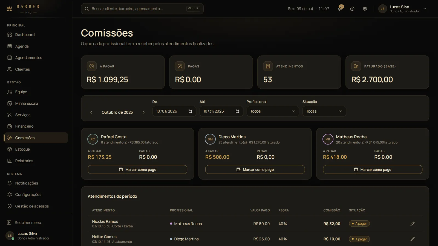Click the help question mark icon

pos(352,9)
